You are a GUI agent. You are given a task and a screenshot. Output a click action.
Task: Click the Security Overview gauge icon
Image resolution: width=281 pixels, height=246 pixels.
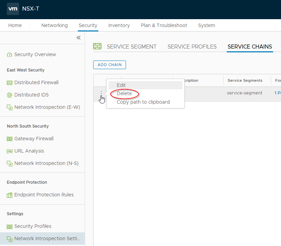[10, 55]
